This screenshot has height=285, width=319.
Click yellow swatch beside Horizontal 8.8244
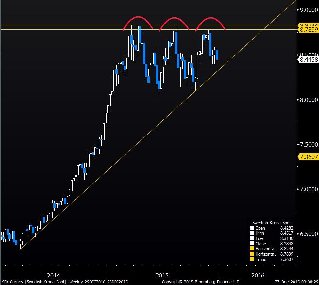click(x=252, y=249)
